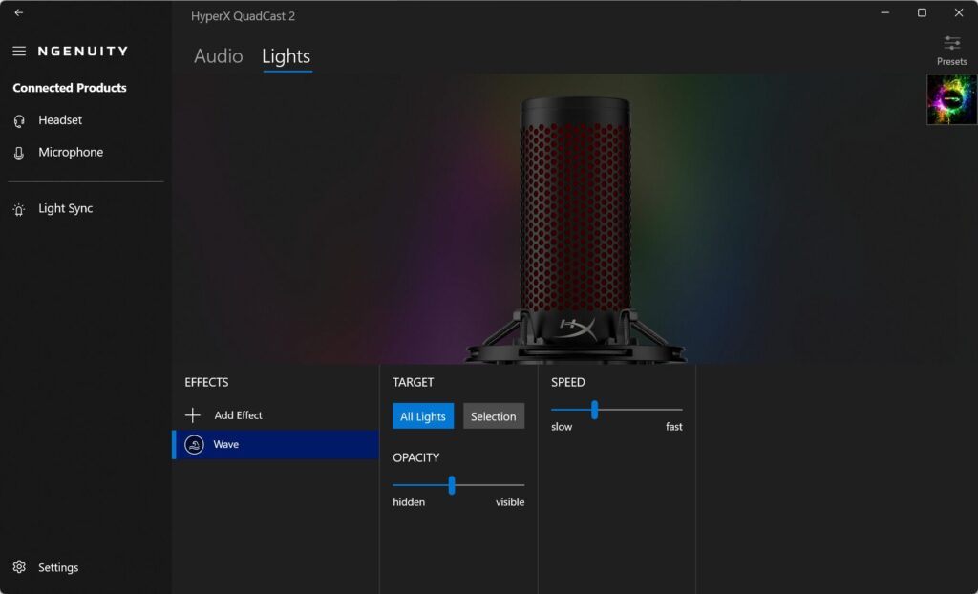Click the Presets label
Image resolution: width=978 pixels, height=594 pixels.
coord(952,62)
